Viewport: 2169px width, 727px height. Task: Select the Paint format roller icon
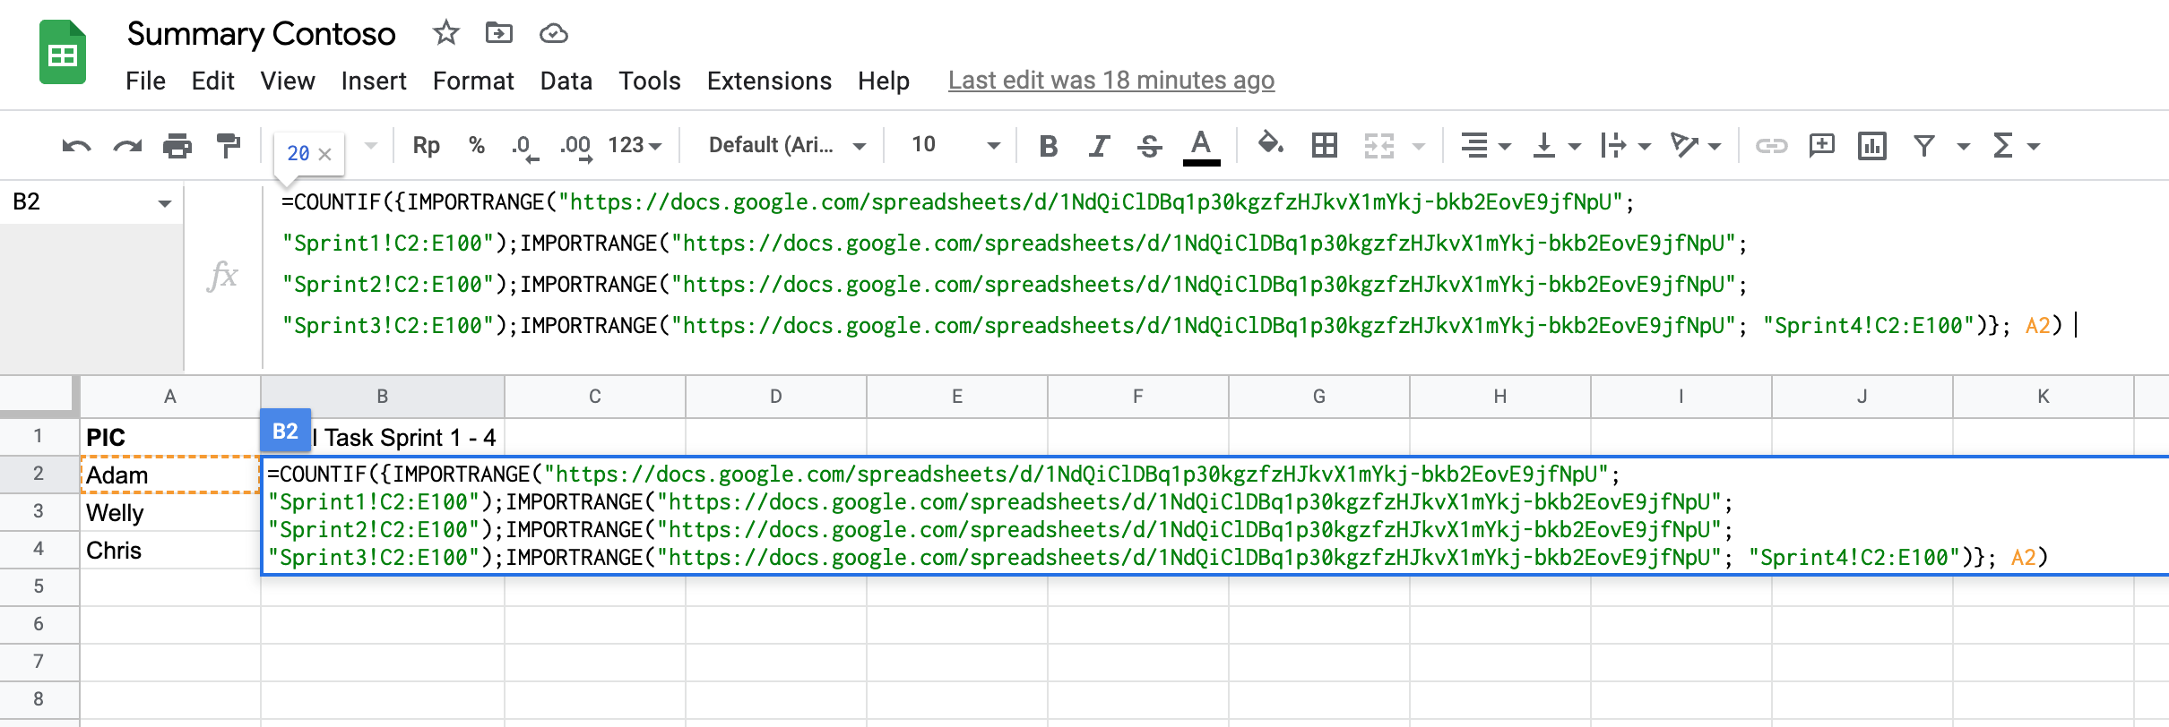pyautogui.click(x=229, y=146)
